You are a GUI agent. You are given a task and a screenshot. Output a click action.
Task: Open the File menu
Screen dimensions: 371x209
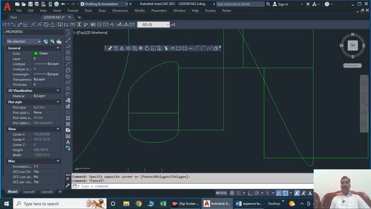pyautogui.click(x=19, y=10)
